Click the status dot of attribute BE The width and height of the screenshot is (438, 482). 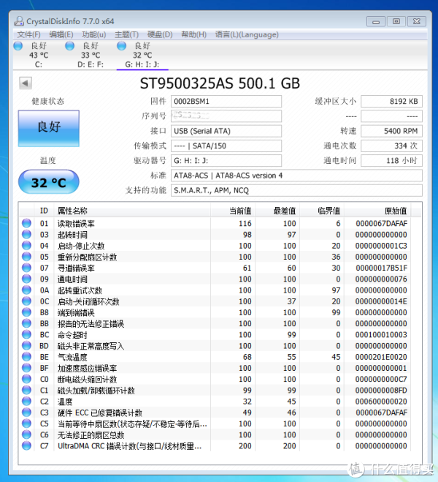[x=27, y=357]
